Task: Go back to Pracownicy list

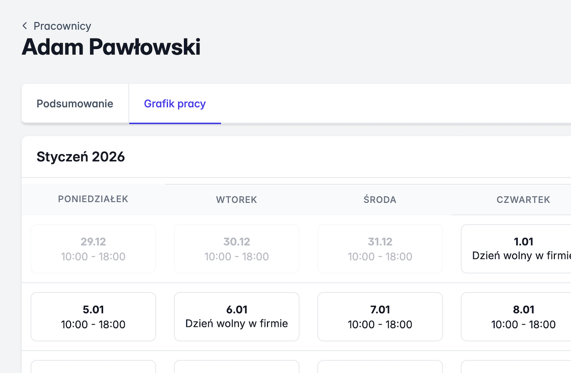Action: [62, 26]
